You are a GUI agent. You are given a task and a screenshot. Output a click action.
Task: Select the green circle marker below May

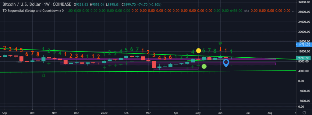[x=204, y=66]
